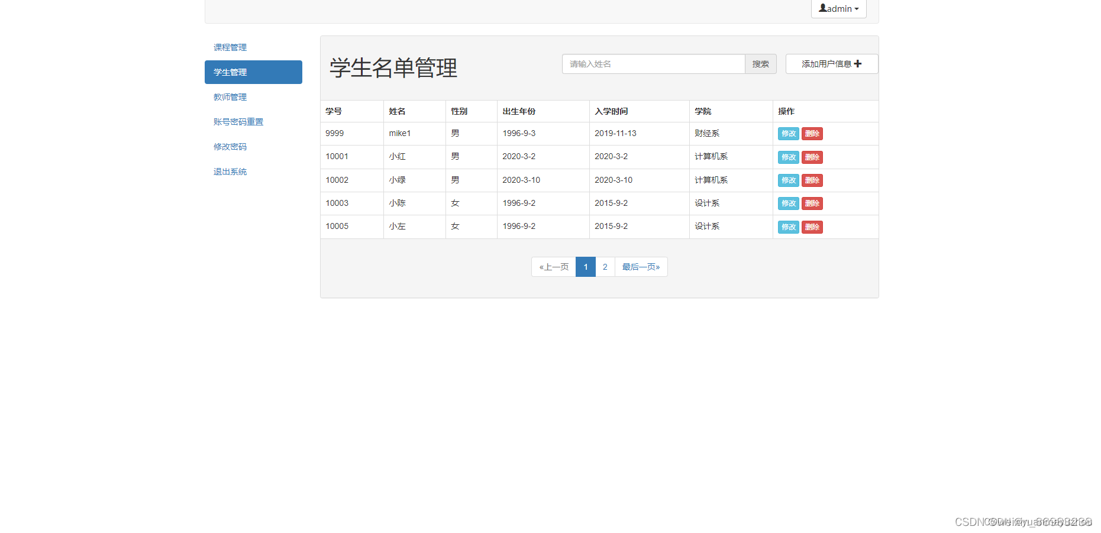
Task: Select 学生管理 in the sidebar
Action: tap(253, 72)
